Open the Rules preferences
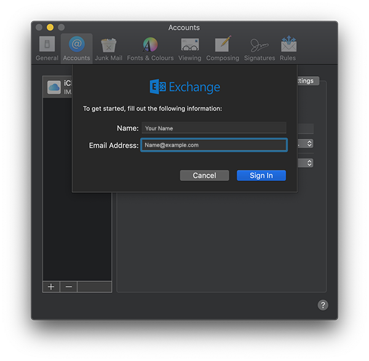 tap(288, 49)
